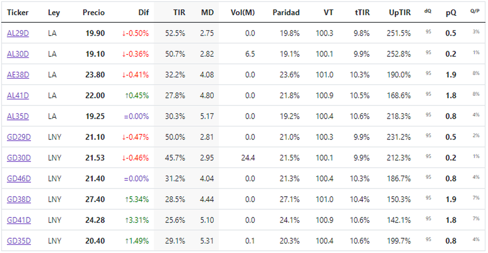Viewport: 488px width, 253px height.
Task: Sort by the MD column header
Action: (x=207, y=13)
